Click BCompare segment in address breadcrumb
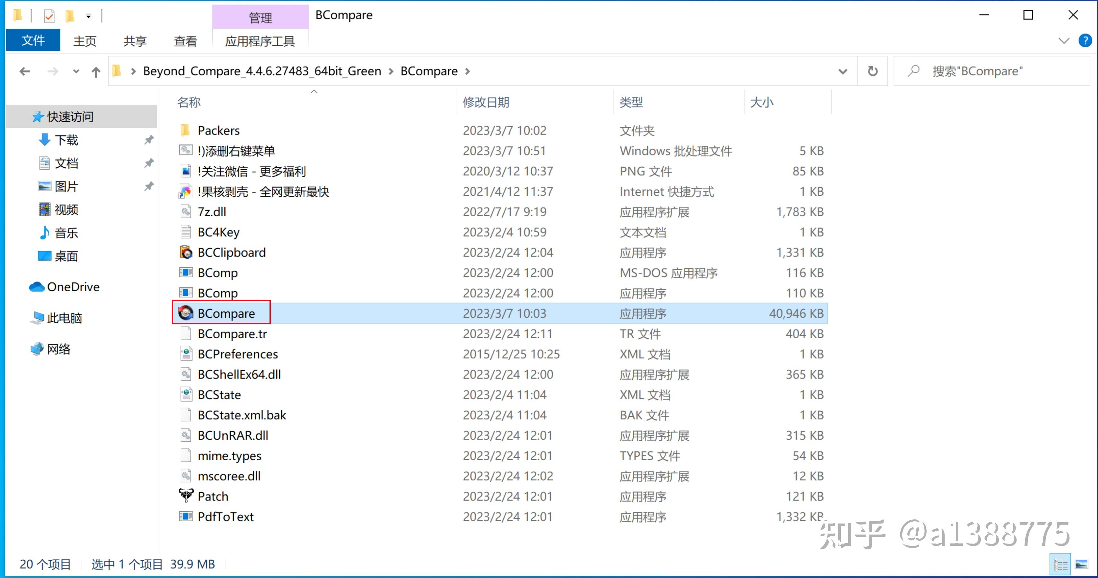The image size is (1098, 578). (x=429, y=71)
